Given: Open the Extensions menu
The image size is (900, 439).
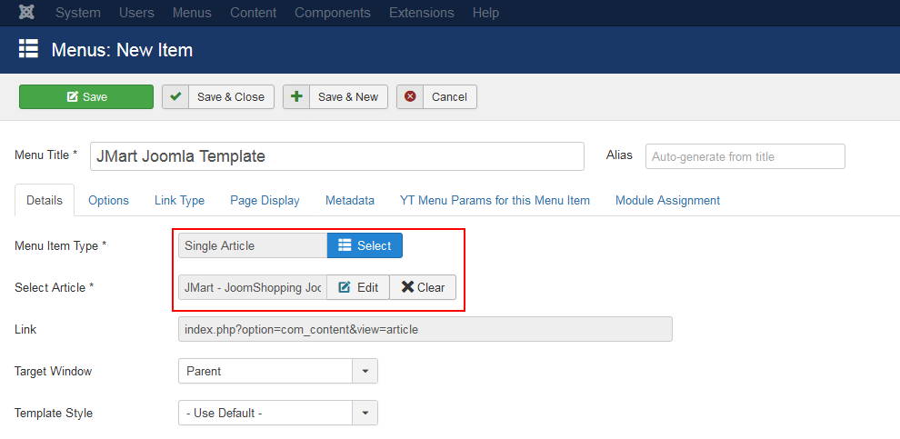Looking at the screenshot, I should point(421,13).
